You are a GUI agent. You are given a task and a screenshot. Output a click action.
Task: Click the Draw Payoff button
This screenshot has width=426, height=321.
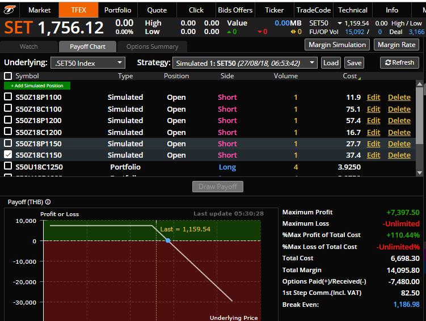(218, 187)
